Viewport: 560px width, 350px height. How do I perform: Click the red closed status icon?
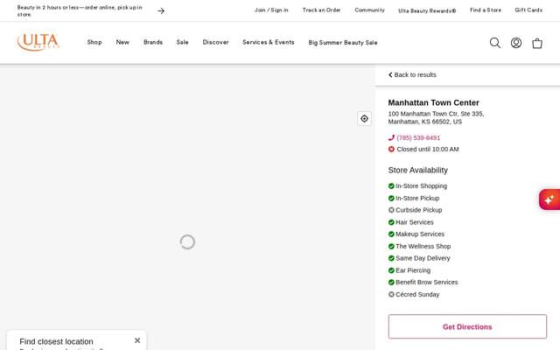(x=391, y=150)
